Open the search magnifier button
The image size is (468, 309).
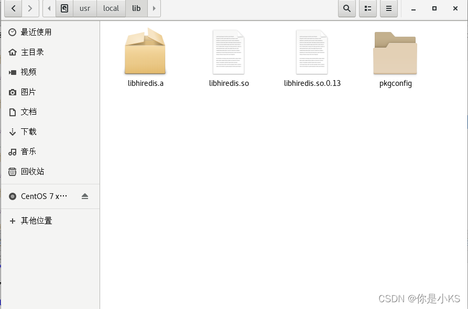pos(347,8)
